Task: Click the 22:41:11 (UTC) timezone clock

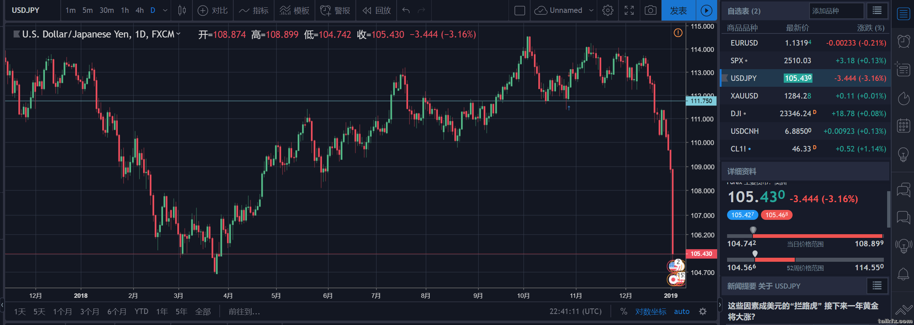Action: click(x=575, y=312)
